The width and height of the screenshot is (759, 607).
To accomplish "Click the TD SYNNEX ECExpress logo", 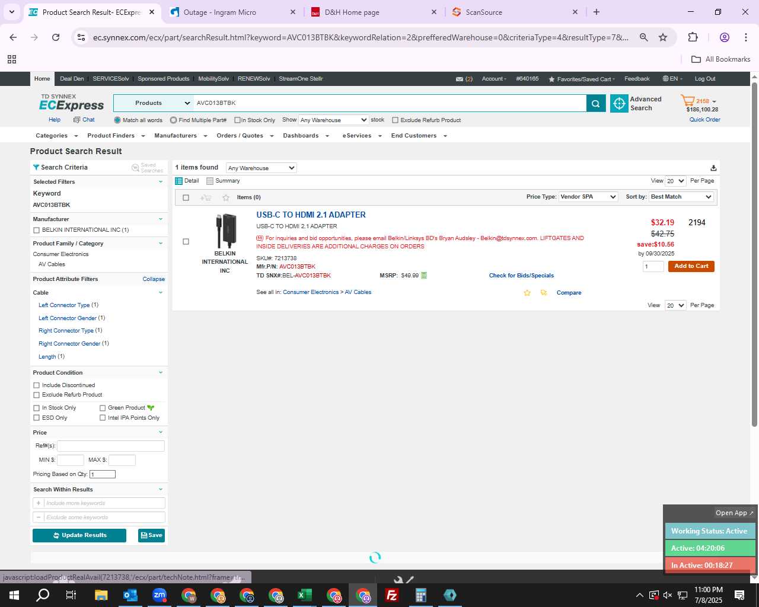I will [x=71, y=103].
